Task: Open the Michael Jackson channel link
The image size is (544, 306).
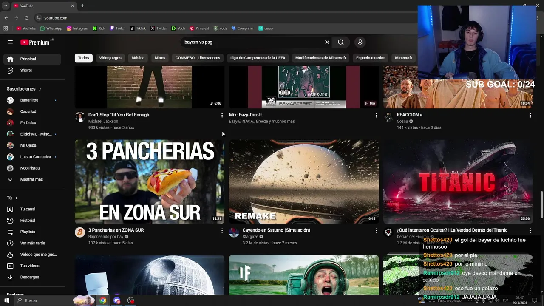Action: tap(103, 122)
